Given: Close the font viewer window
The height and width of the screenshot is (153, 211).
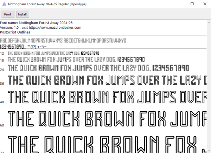Looking at the screenshot, I should tap(205, 4).
